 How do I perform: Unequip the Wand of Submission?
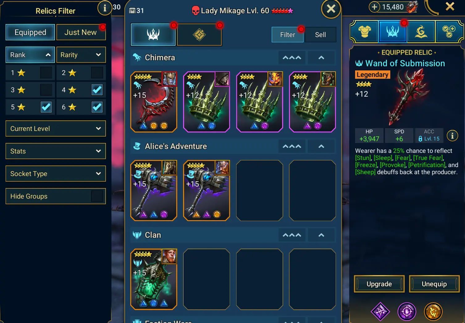434,284
